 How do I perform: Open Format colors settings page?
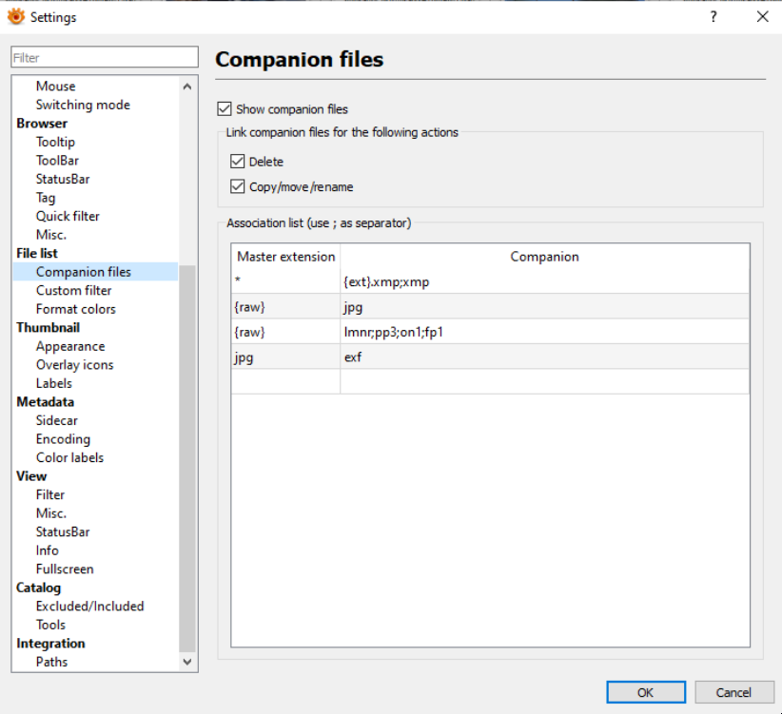click(x=75, y=309)
